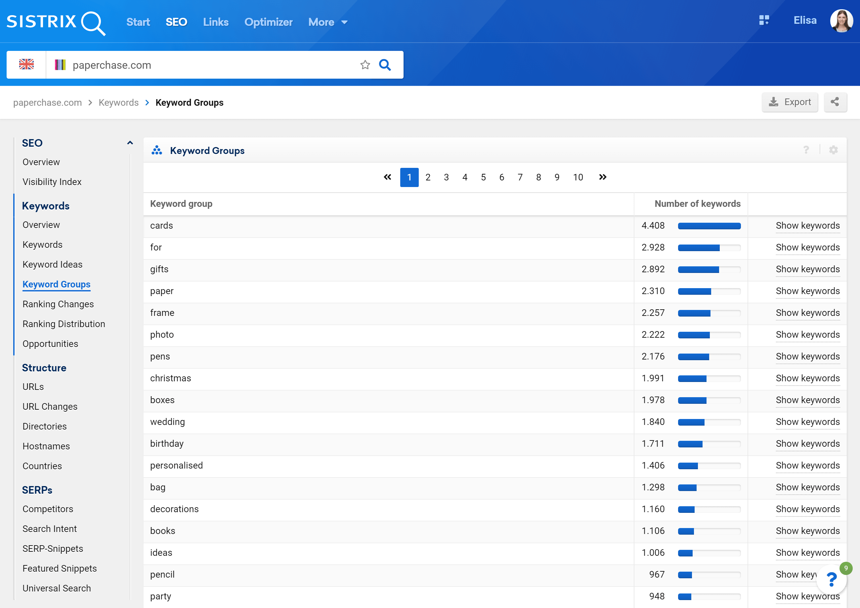
Task: Switch to the Optimizer tab
Action: (268, 22)
